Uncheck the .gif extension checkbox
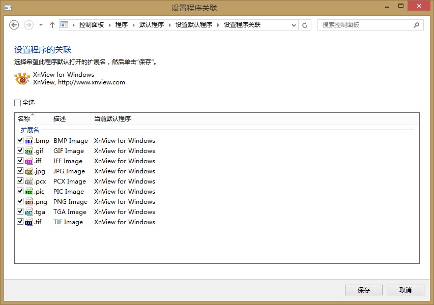Image resolution: width=434 pixels, height=305 pixels. pyautogui.click(x=20, y=150)
